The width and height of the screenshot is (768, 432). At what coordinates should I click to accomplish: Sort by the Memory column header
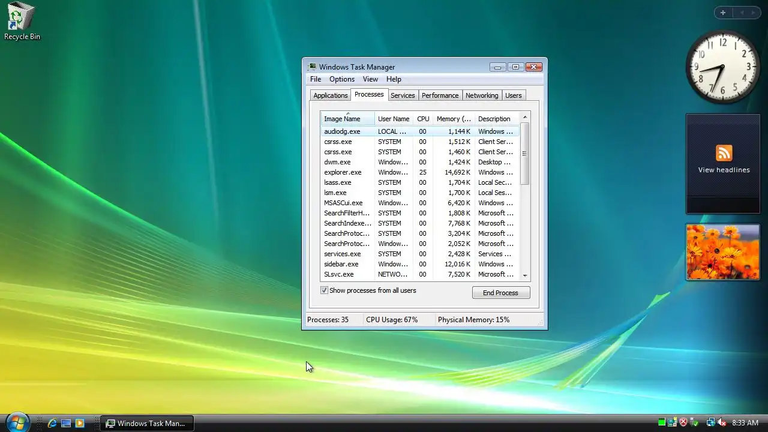click(x=454, y=119)
